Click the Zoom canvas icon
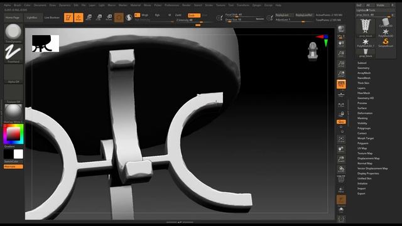 pos(341,53)
